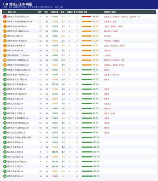Click the green rank 32 badge
The width and height of the screenshot is (158, 181).
(x=5, y=166)
